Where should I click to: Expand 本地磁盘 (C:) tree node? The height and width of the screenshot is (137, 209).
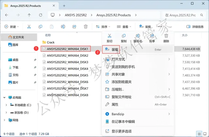point(6,105)
